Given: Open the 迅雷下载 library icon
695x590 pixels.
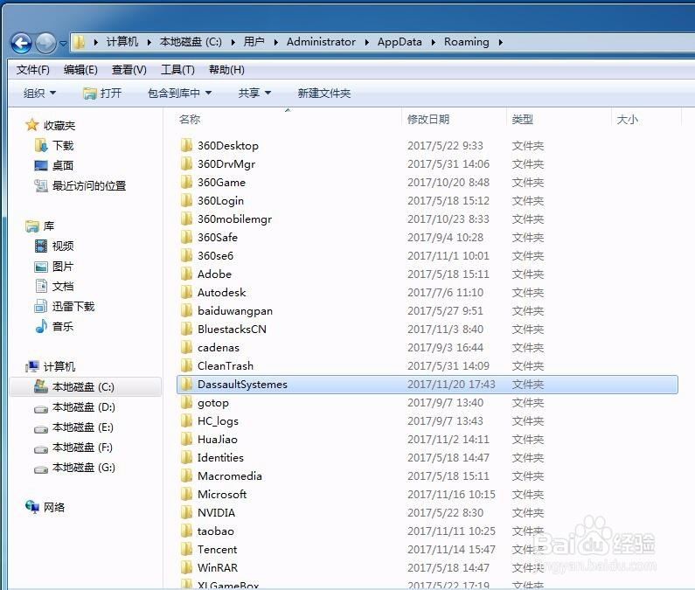Looking at the screenshot, I should (41, 306).
